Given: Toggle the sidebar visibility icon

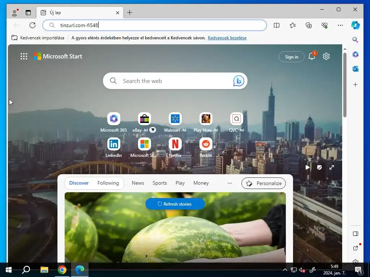Looking at the screenshot, I should [356, 234].
